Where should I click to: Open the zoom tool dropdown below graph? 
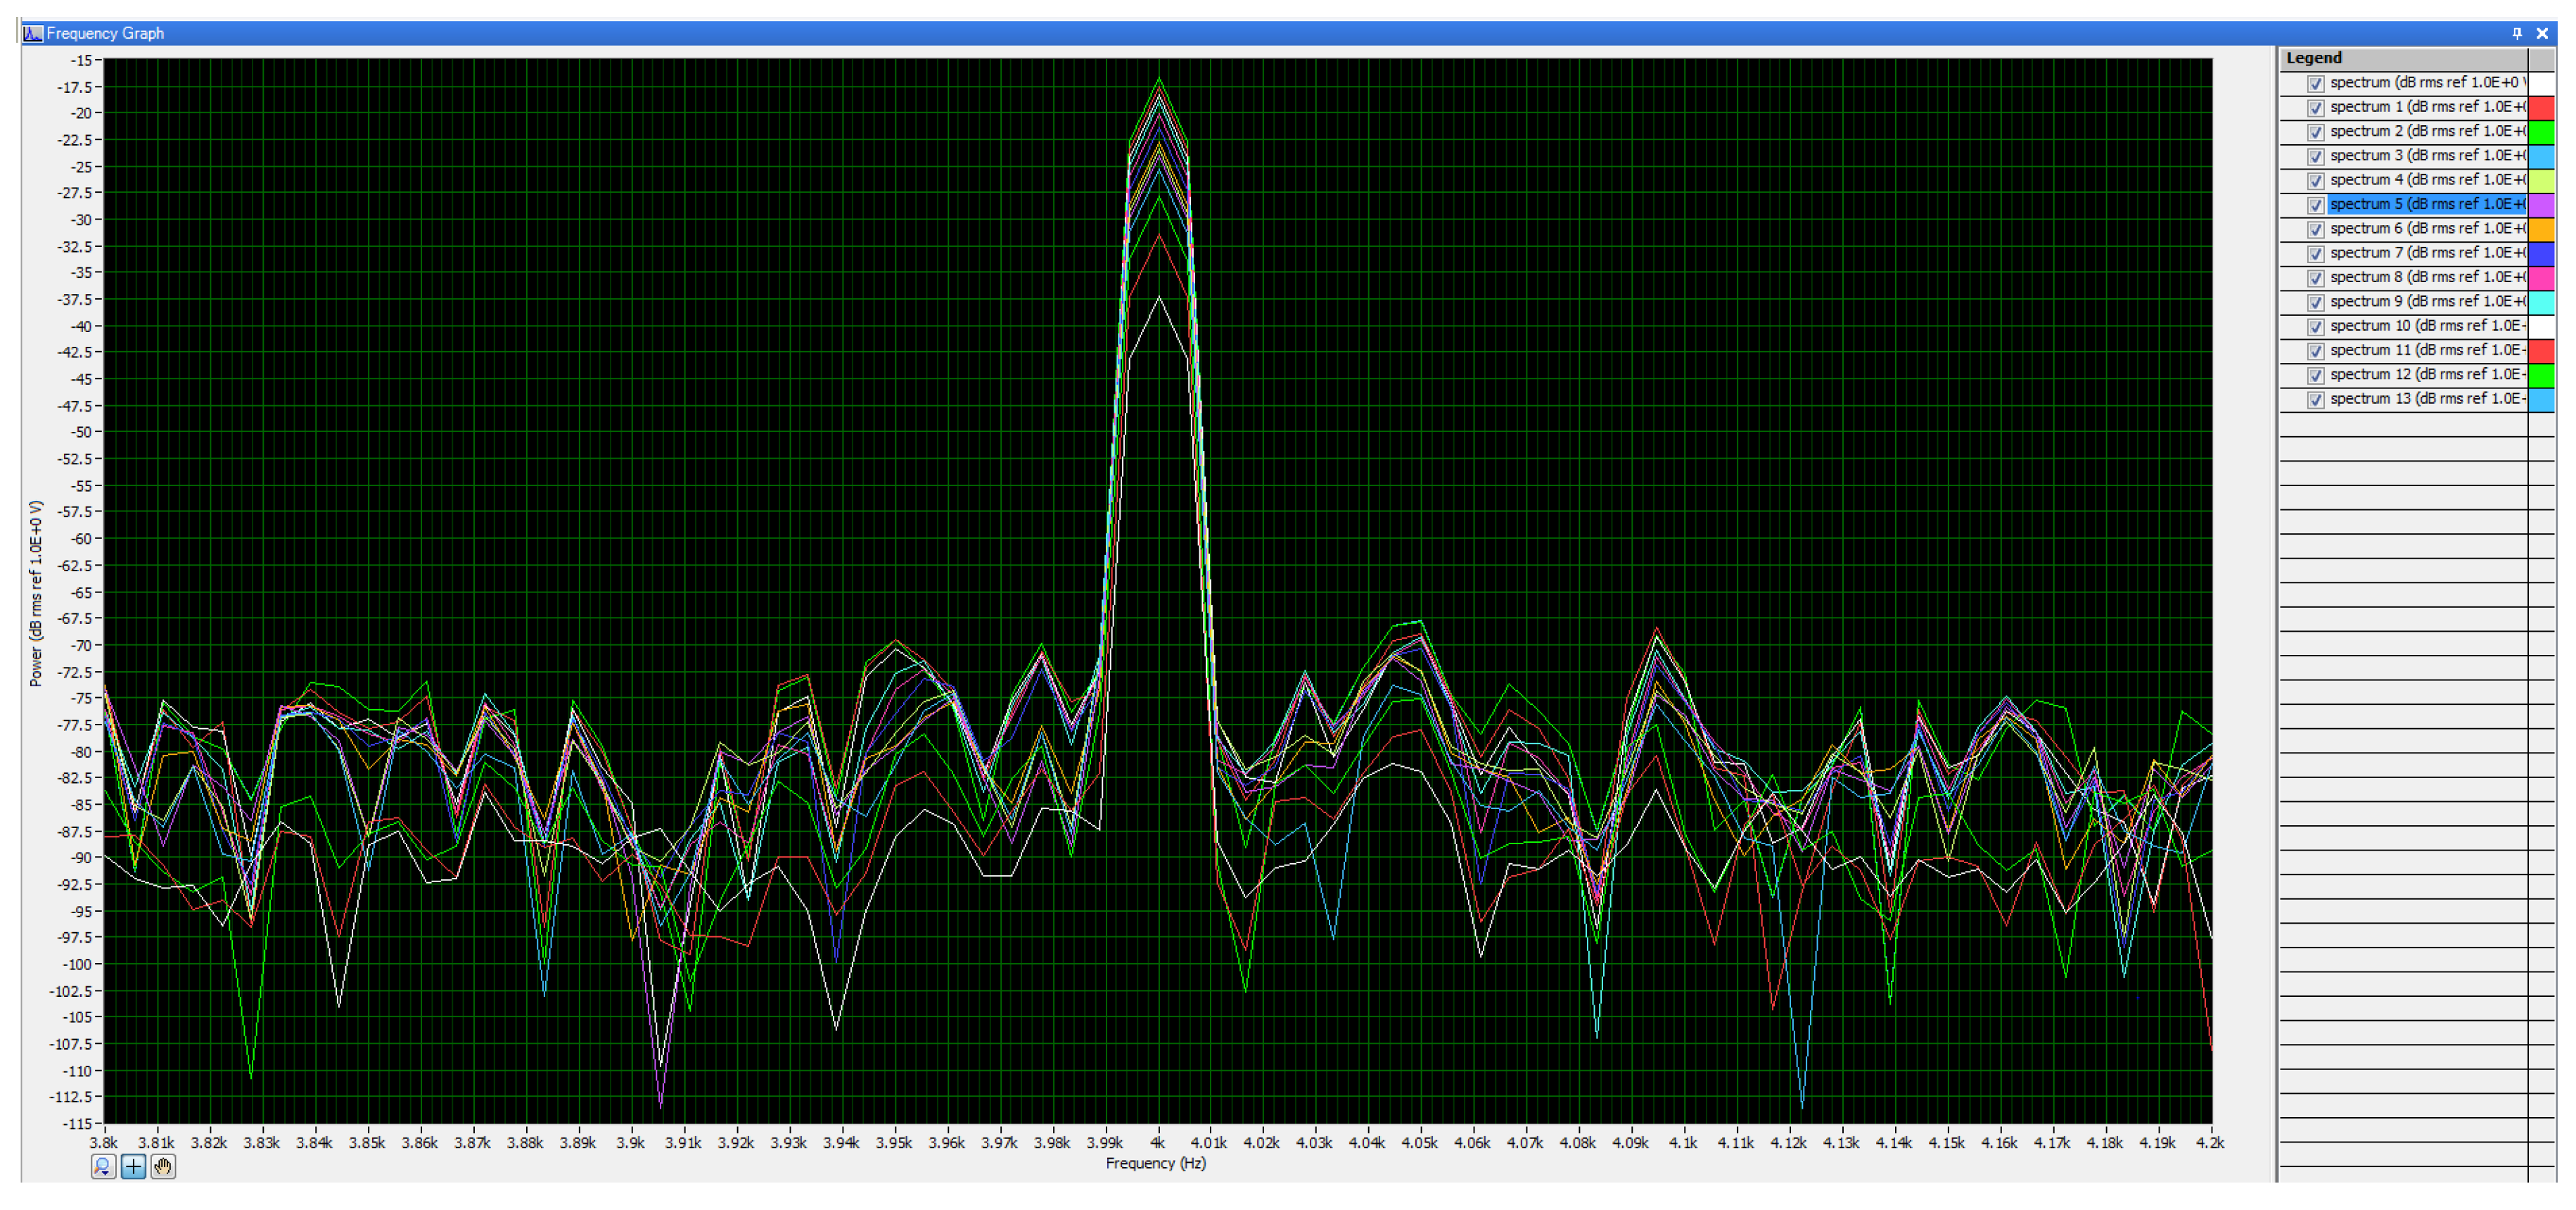point(103,1166)
